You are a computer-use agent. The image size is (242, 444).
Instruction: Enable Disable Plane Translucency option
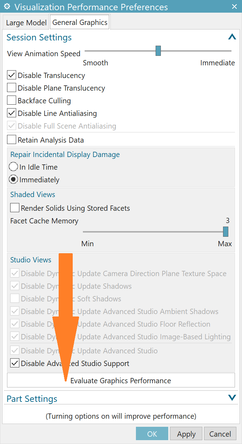tap(12, 88)
